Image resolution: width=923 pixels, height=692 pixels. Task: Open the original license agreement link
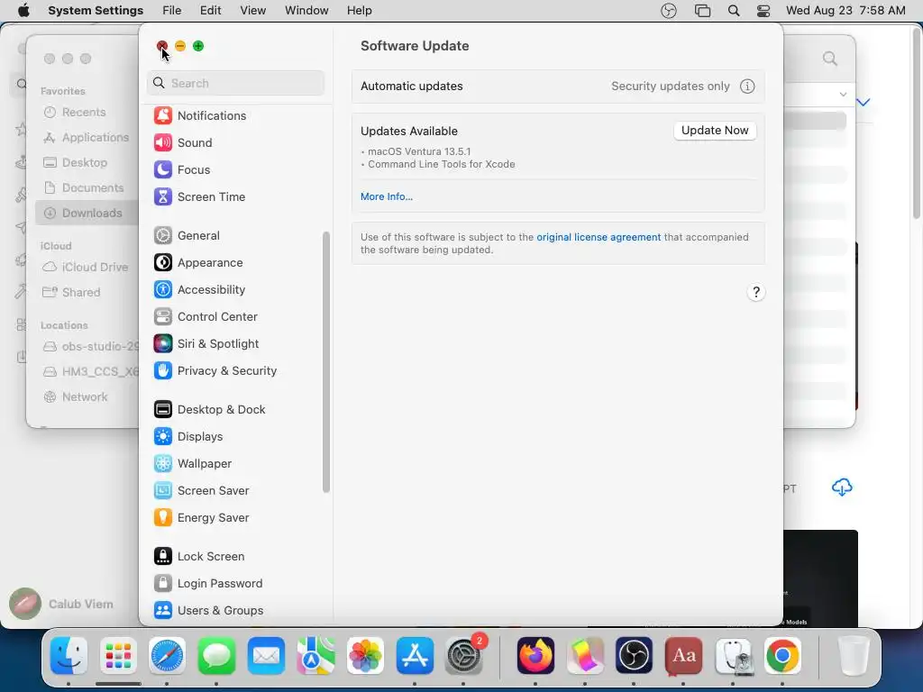[599, 237]
